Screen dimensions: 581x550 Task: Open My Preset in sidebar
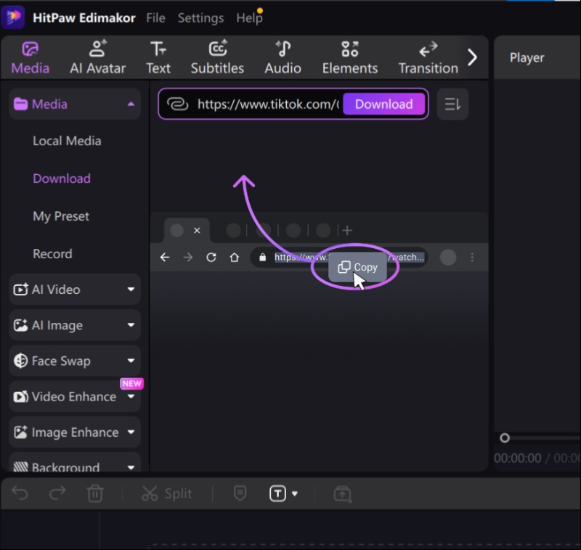[x=61, y=216]
